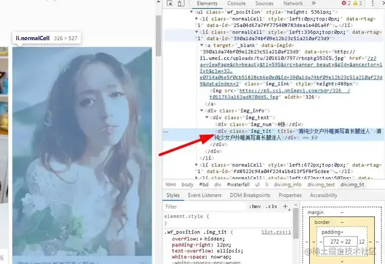The height and width of the screenshot is (264, 385).
Task: Open the more tabs chevron in DevTools
Action: pos(313,3)
